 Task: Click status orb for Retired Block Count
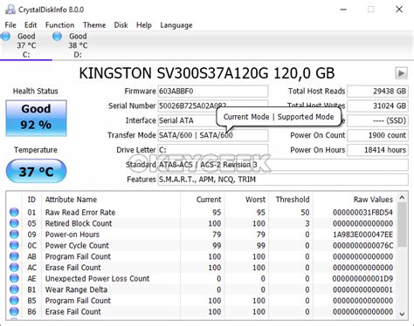(14, 223)
